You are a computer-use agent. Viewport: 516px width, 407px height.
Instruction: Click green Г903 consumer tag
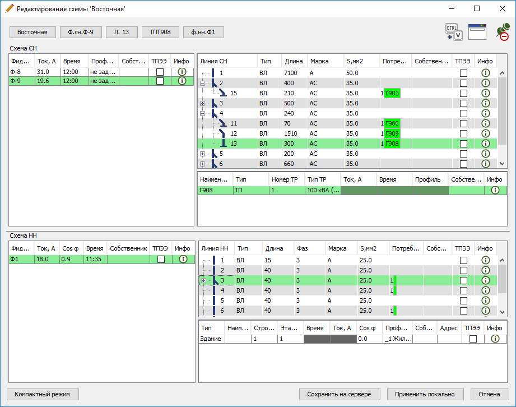[x=392, y=93]
